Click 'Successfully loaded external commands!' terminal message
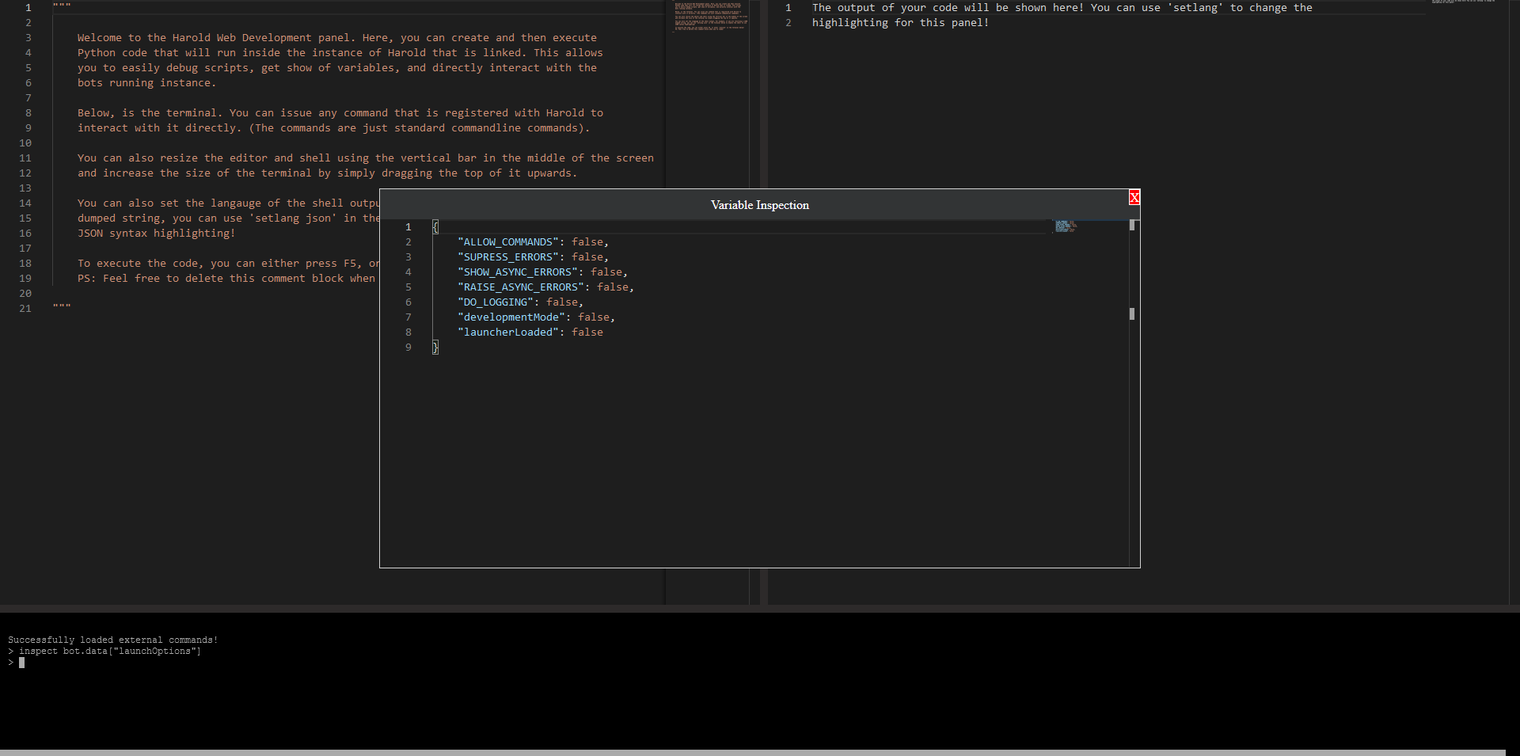 click(x=113, y=640)
